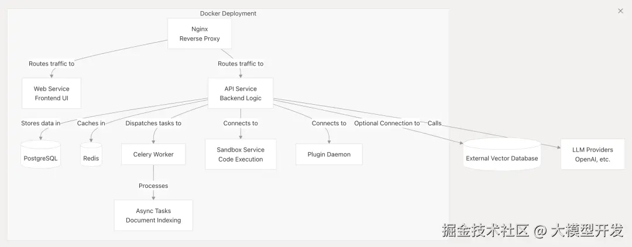632x247 pixels.
Task: Click the Docker Deployment title label
Action: pyautogui.click(x=228, y=13)
